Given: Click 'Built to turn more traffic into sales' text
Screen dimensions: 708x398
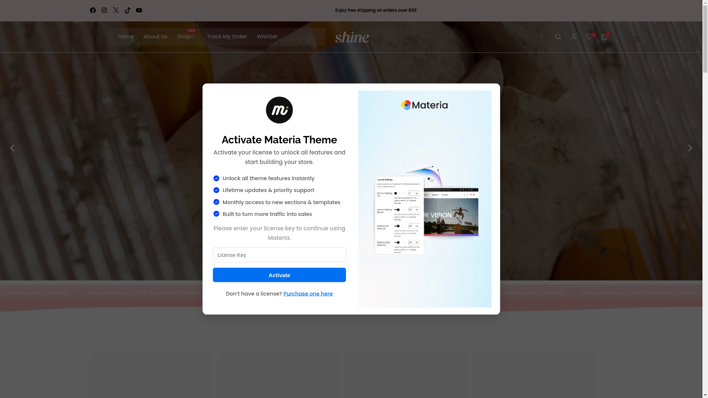Looking at the screenshot, I should coord(267,214).
